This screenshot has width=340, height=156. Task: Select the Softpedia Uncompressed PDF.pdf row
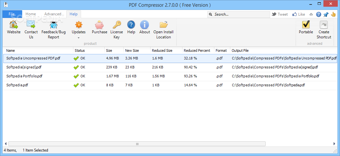coord(170,58)
